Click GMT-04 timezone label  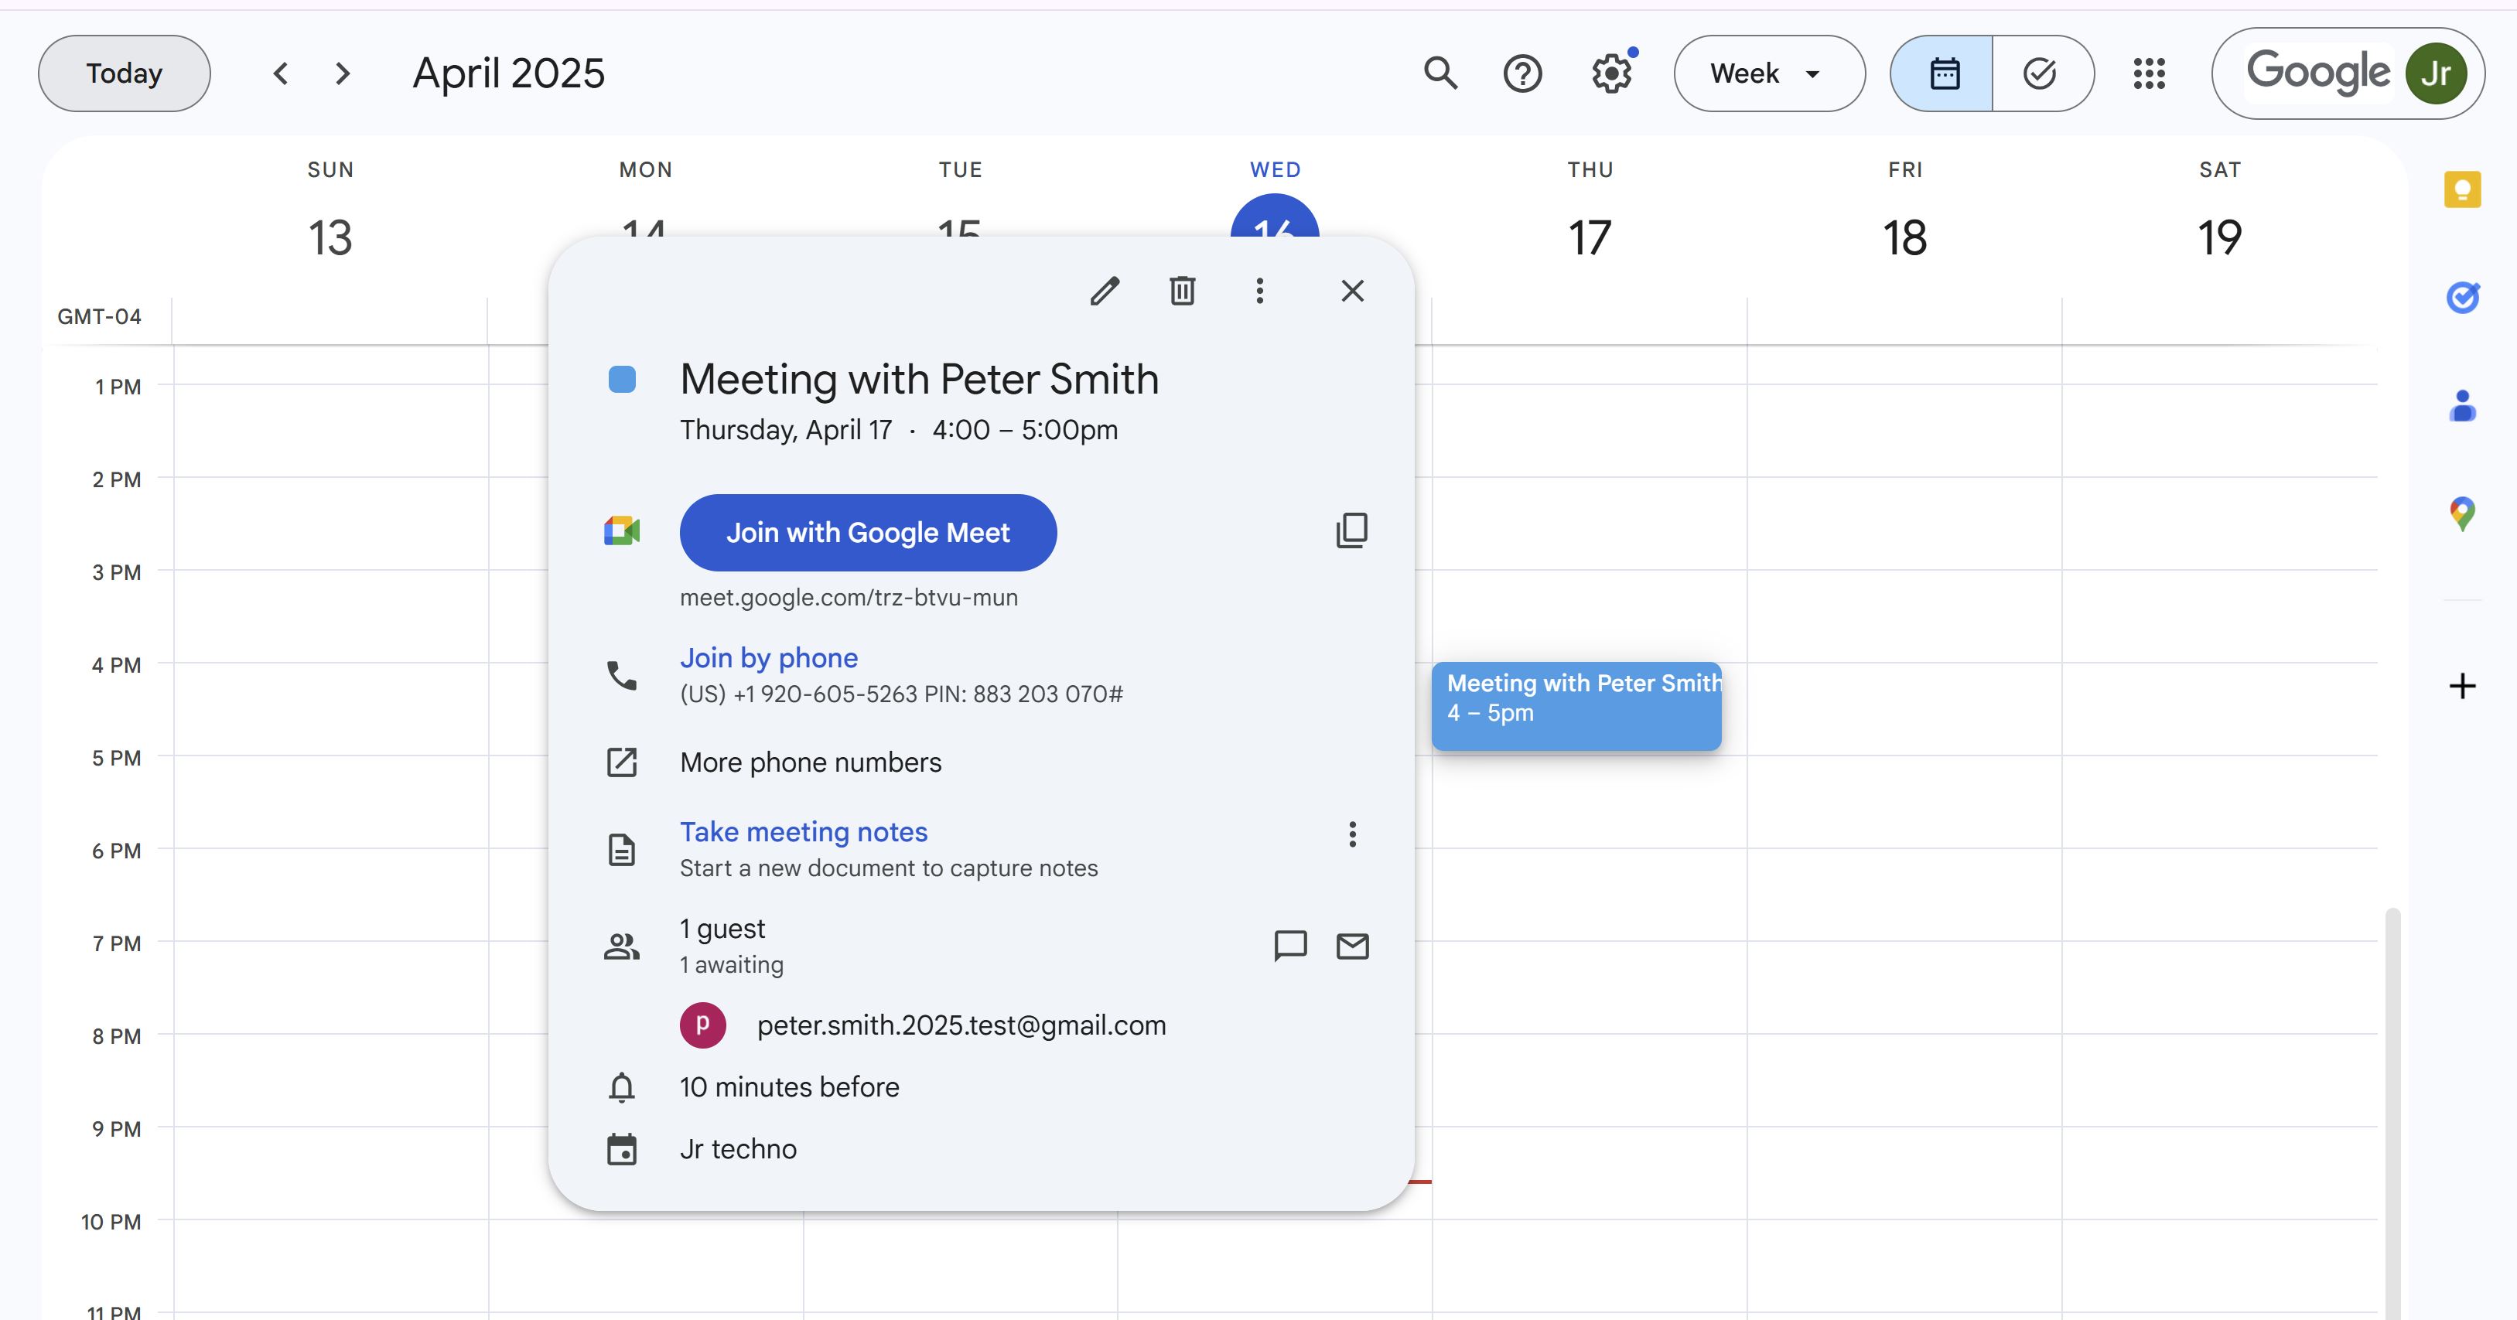[x=99, y=316]
